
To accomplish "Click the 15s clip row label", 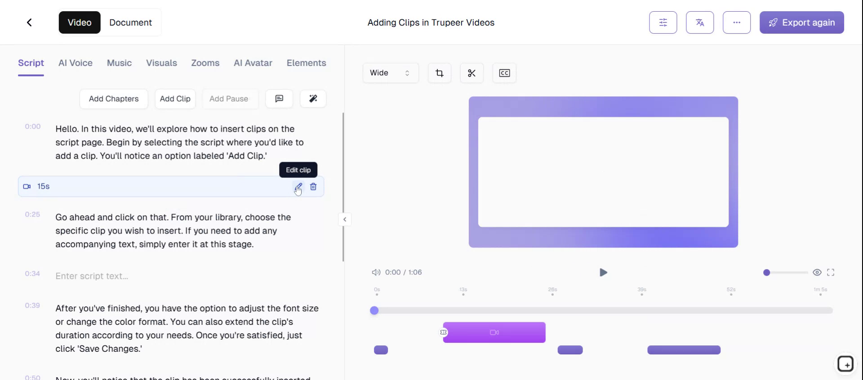I will click(44, 186).
